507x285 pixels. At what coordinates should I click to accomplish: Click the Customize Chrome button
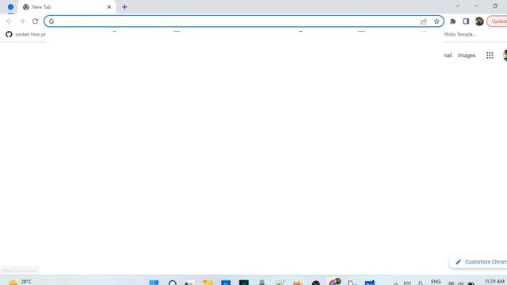478,262
